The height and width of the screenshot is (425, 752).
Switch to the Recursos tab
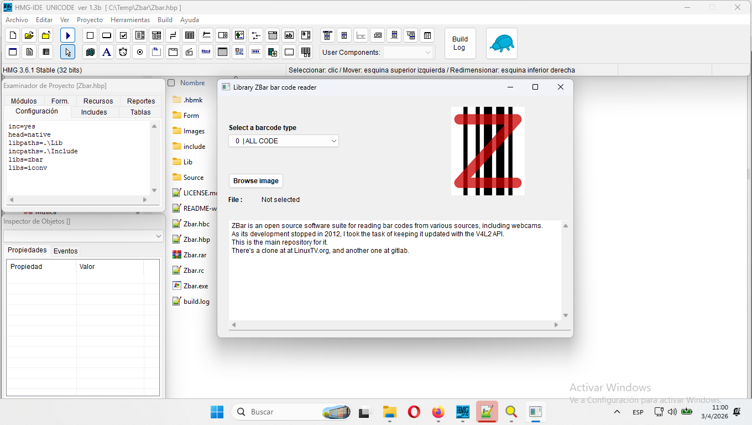point(98,101)
